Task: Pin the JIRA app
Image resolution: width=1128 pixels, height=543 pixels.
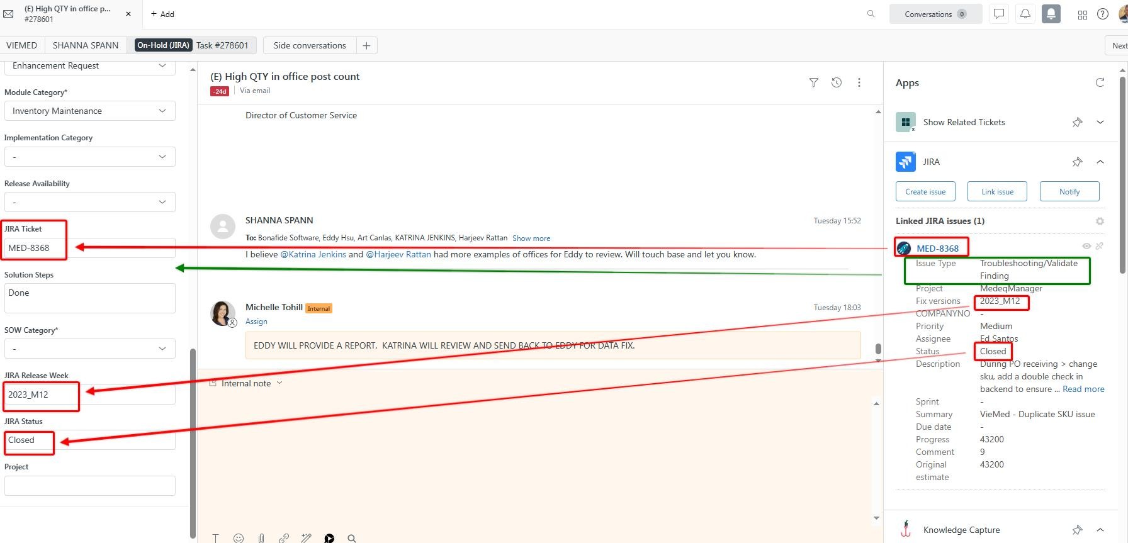Action: click(1077, 162)
